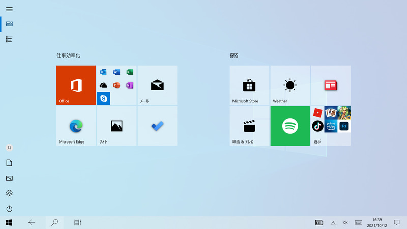Open News and interests tray icon

[319, 222]
